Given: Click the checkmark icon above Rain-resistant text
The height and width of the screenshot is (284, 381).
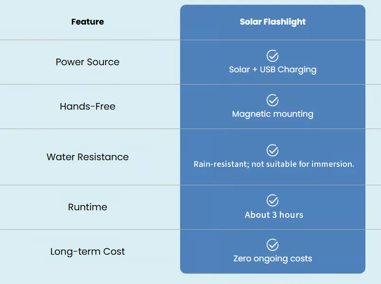Looking at the screenshot, I should point(272,150).
